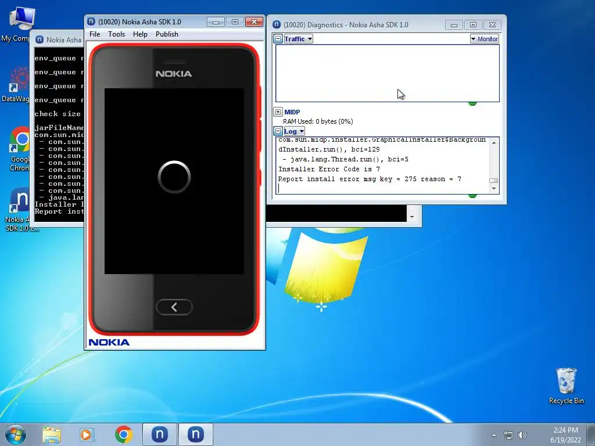Viewport: 595px width, 446px height.
Task: Click the Nokia Asha SDK emulator title icon
Action: click(x=91, y=21)
